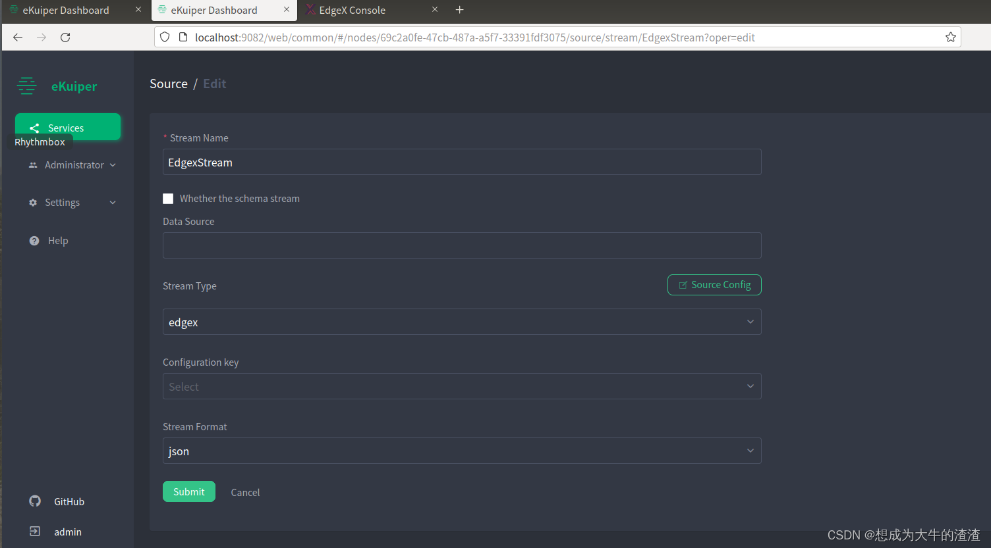991x548 pixels.
Task: Focus the Data Source input field
Action: [462, 245]
